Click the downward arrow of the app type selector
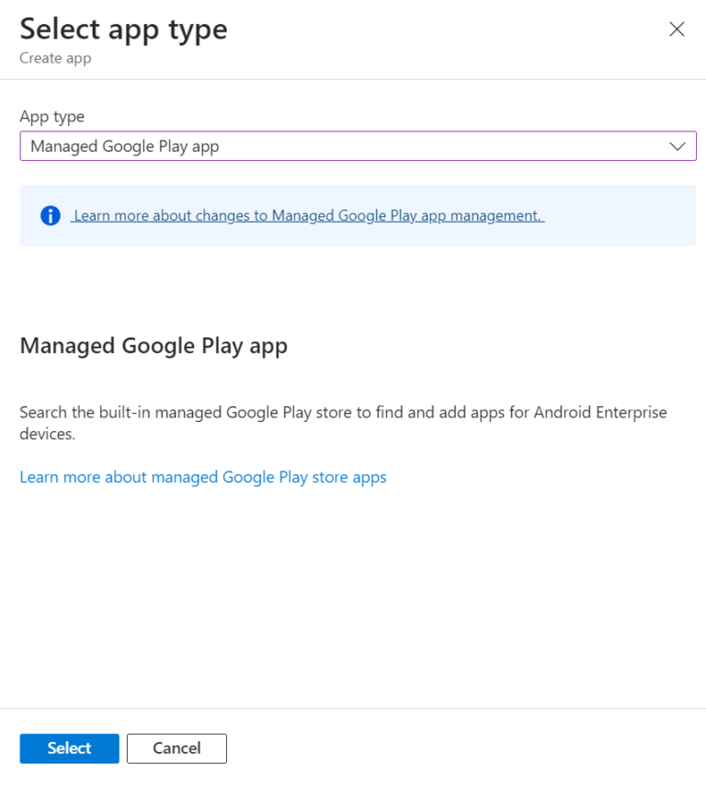The image size is (706, 786). pyautogui.click(x=678, y=145)
